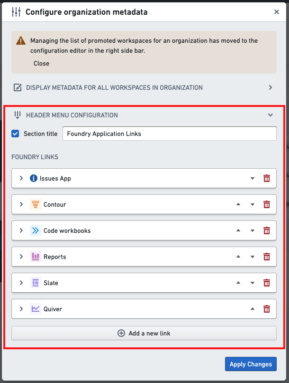Collapse the Header Menu Configuration section
Image resolution: width=289 pixels, height=383 pixels.
pos(270,115)
